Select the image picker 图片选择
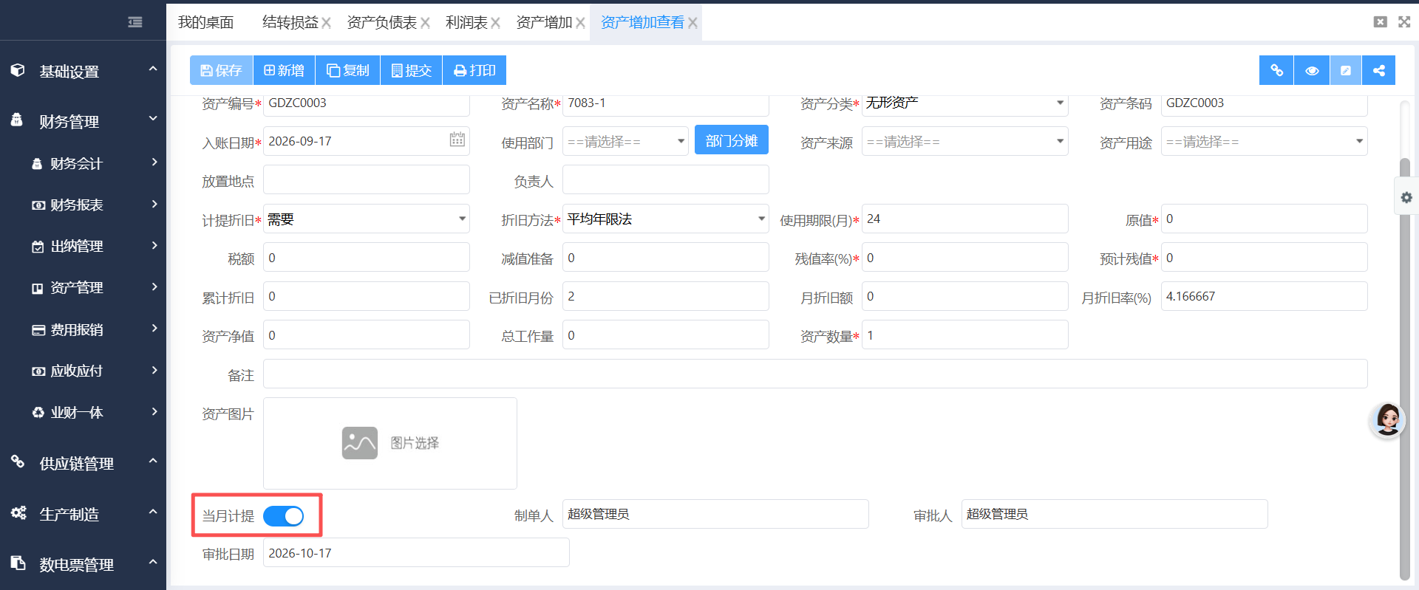 (390, 443)
